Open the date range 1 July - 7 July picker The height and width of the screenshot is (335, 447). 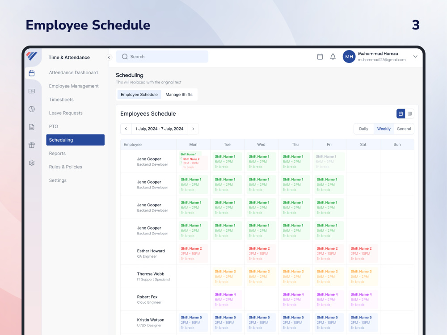coord(160,129)
